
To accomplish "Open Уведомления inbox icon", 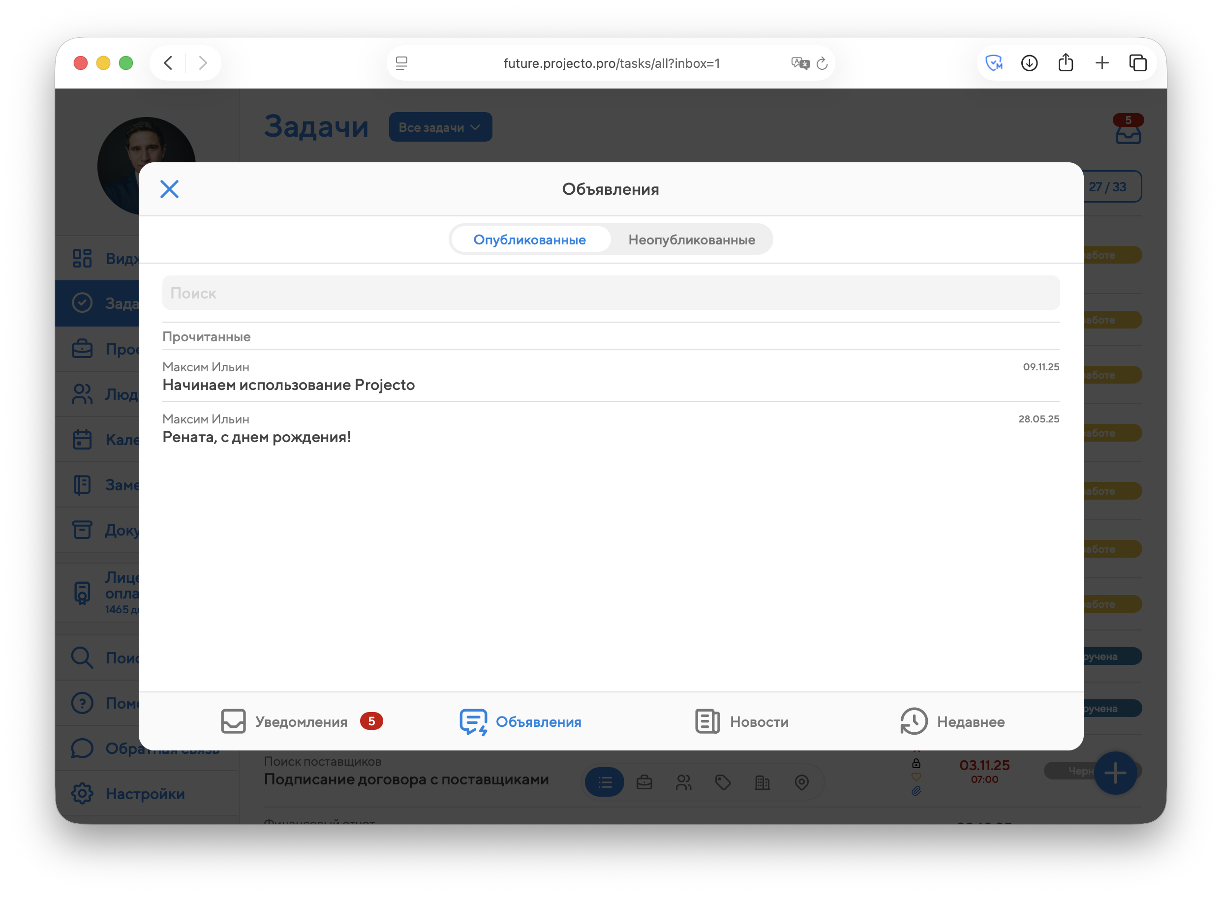I will click(234, 721).
